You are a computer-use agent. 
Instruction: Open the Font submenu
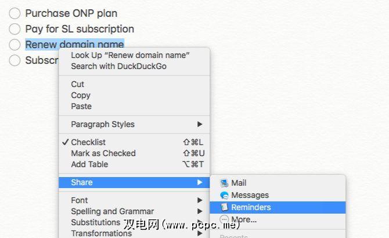pos(134,200)
